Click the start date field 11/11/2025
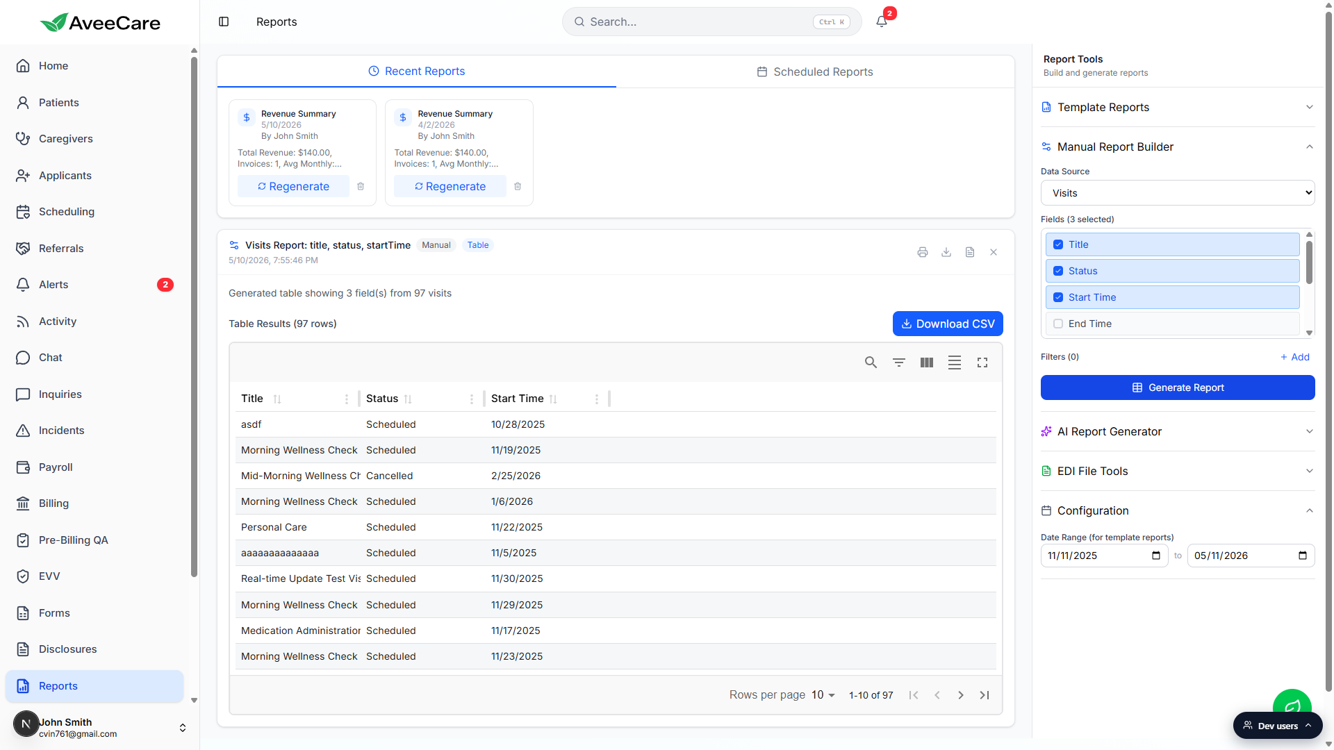This screenshot has width=1334, height=750. (1105, 556)
